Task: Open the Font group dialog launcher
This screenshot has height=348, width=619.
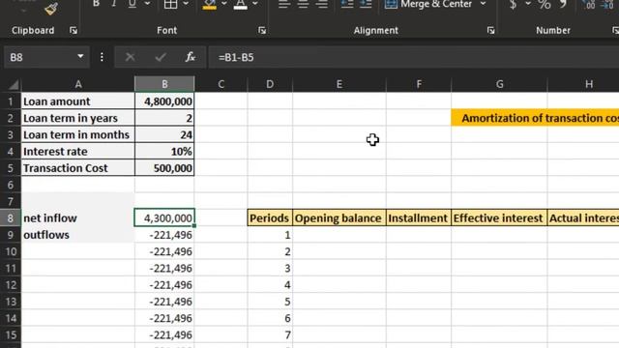Action: [262, 30]
